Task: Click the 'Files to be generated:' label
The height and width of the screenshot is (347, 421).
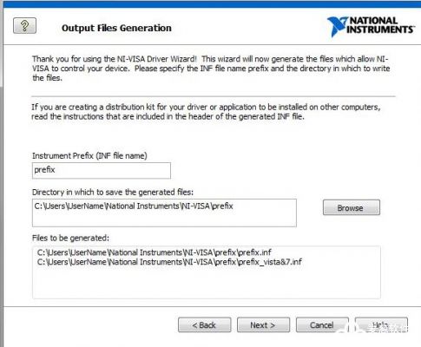Action: [x=70, y=238]
